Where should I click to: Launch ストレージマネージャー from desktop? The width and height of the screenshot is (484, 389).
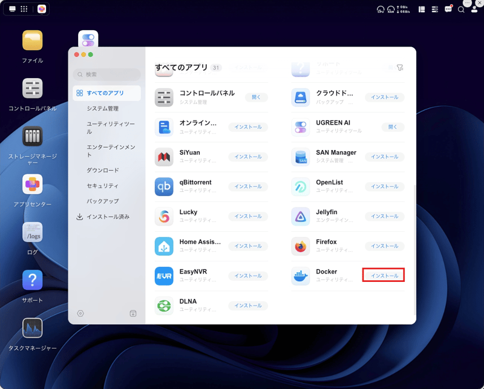(32, 136)
